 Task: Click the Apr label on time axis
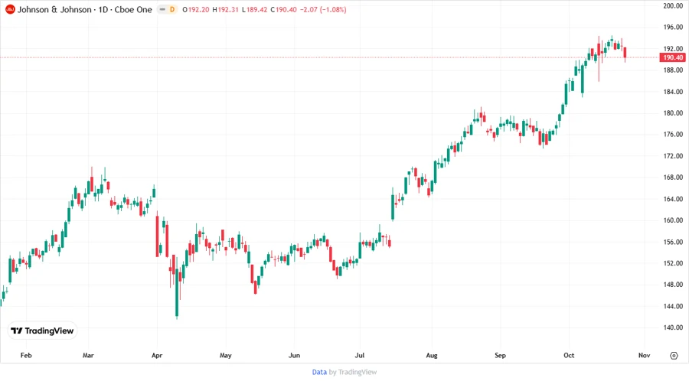coord(157,355)
